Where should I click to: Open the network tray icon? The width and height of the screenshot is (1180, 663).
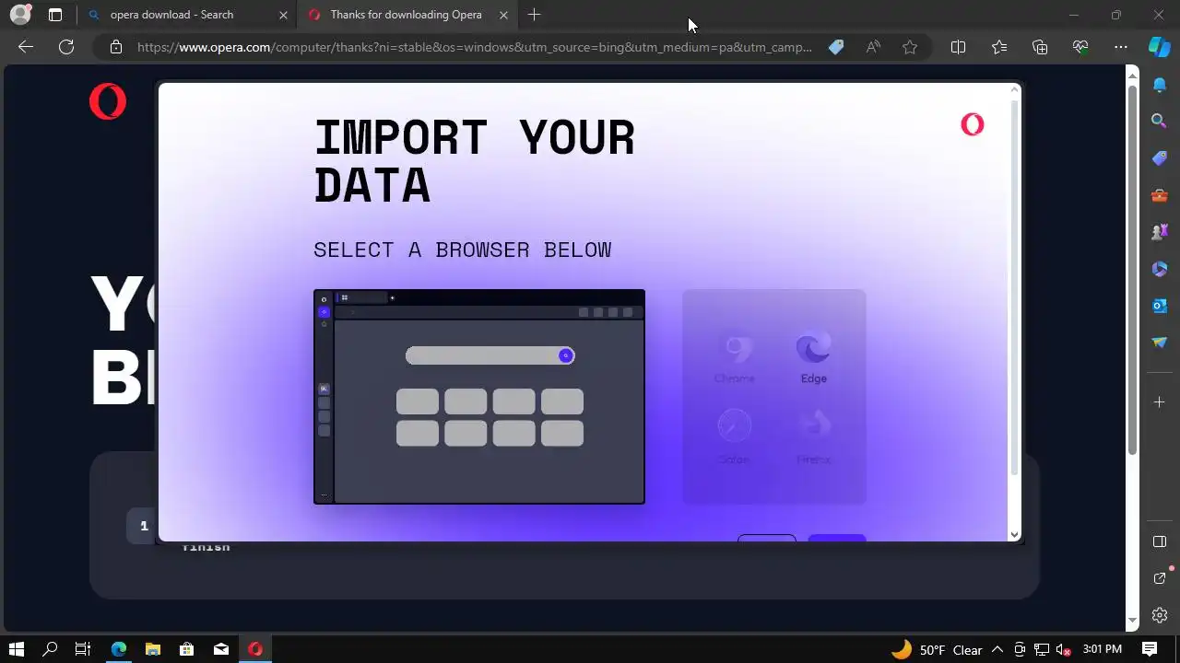click(1042, 649)
